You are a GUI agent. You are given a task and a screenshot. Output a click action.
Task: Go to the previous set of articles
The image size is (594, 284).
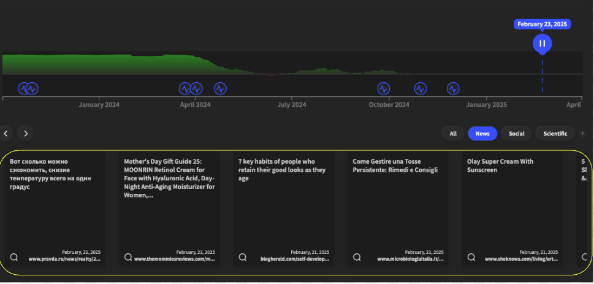click(6, 133)
